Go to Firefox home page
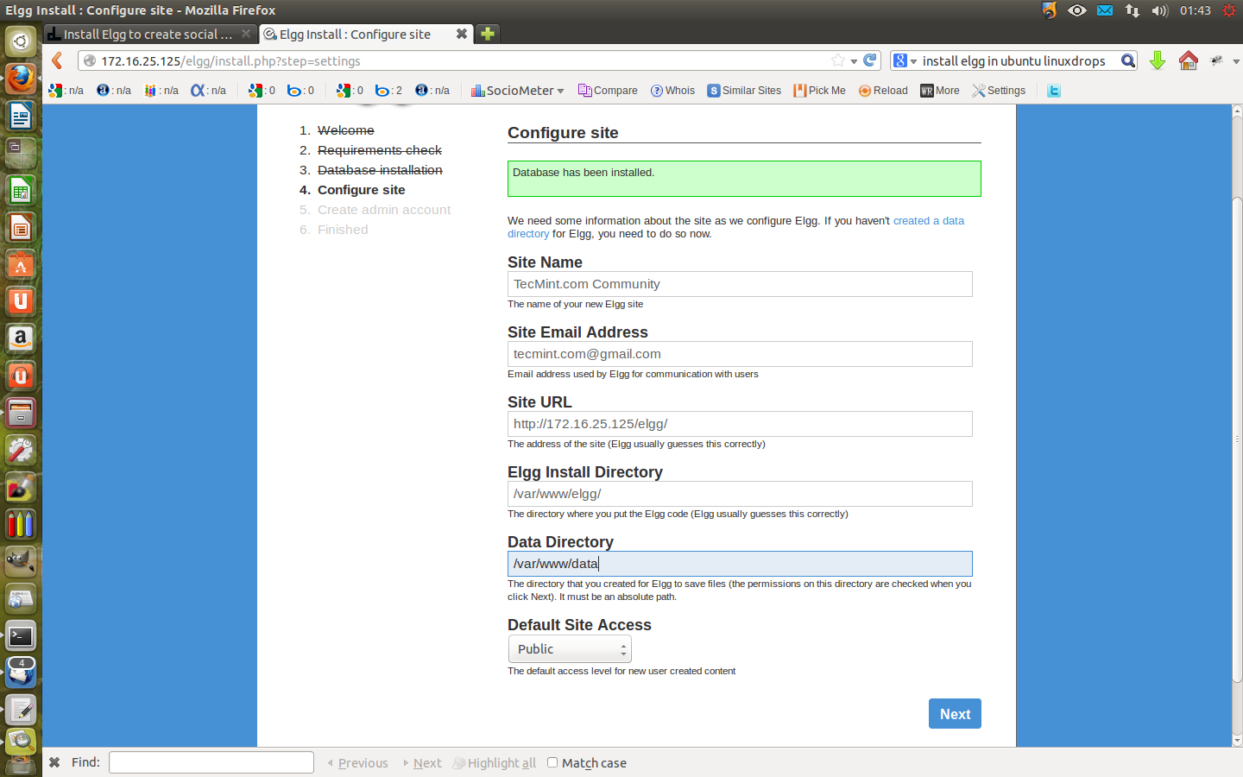This screenshot has width=1243, height=777. (1189, 60)
